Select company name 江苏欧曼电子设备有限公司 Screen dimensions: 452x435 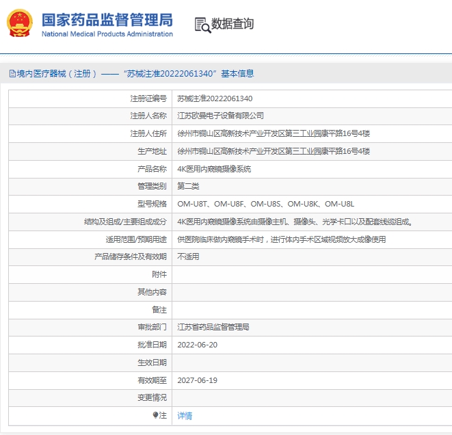tap(220, 116)
